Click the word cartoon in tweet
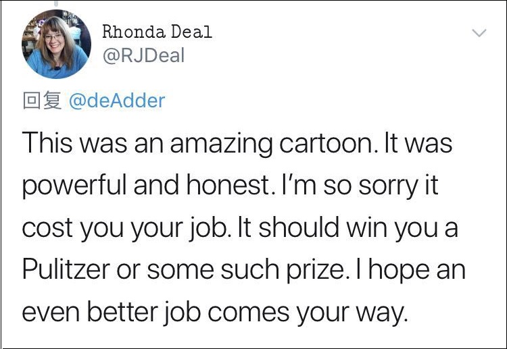This screenshot has height=349, width=507. click(x=327, y=143)
